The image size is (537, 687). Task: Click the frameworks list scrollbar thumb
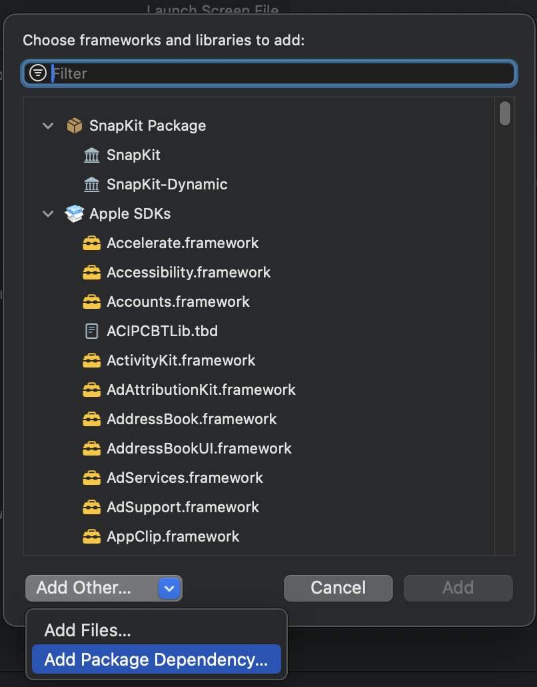click(x=505, y=113)
